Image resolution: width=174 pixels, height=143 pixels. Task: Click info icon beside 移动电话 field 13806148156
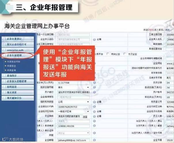tap(94, 126)
